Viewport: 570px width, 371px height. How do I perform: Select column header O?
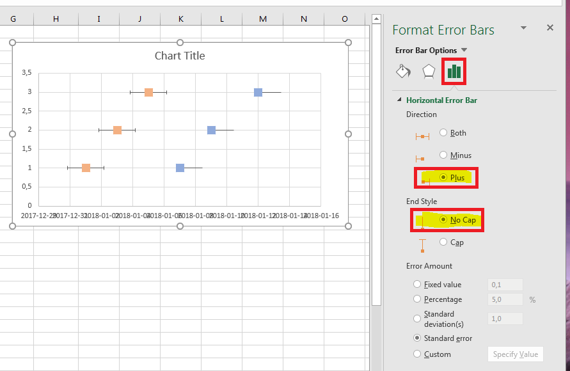click(345, 19)
